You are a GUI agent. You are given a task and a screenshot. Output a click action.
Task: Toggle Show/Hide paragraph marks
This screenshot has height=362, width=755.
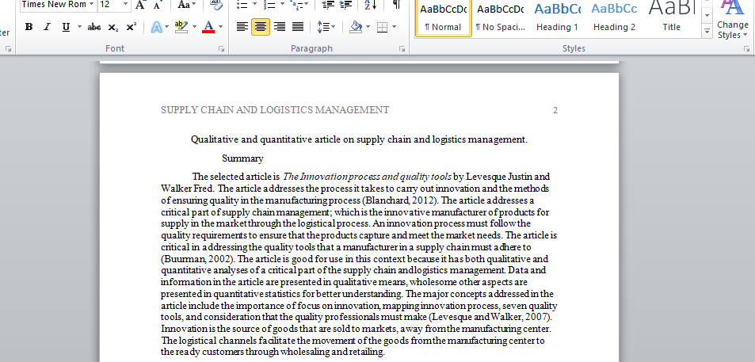[x=396, y=5]
